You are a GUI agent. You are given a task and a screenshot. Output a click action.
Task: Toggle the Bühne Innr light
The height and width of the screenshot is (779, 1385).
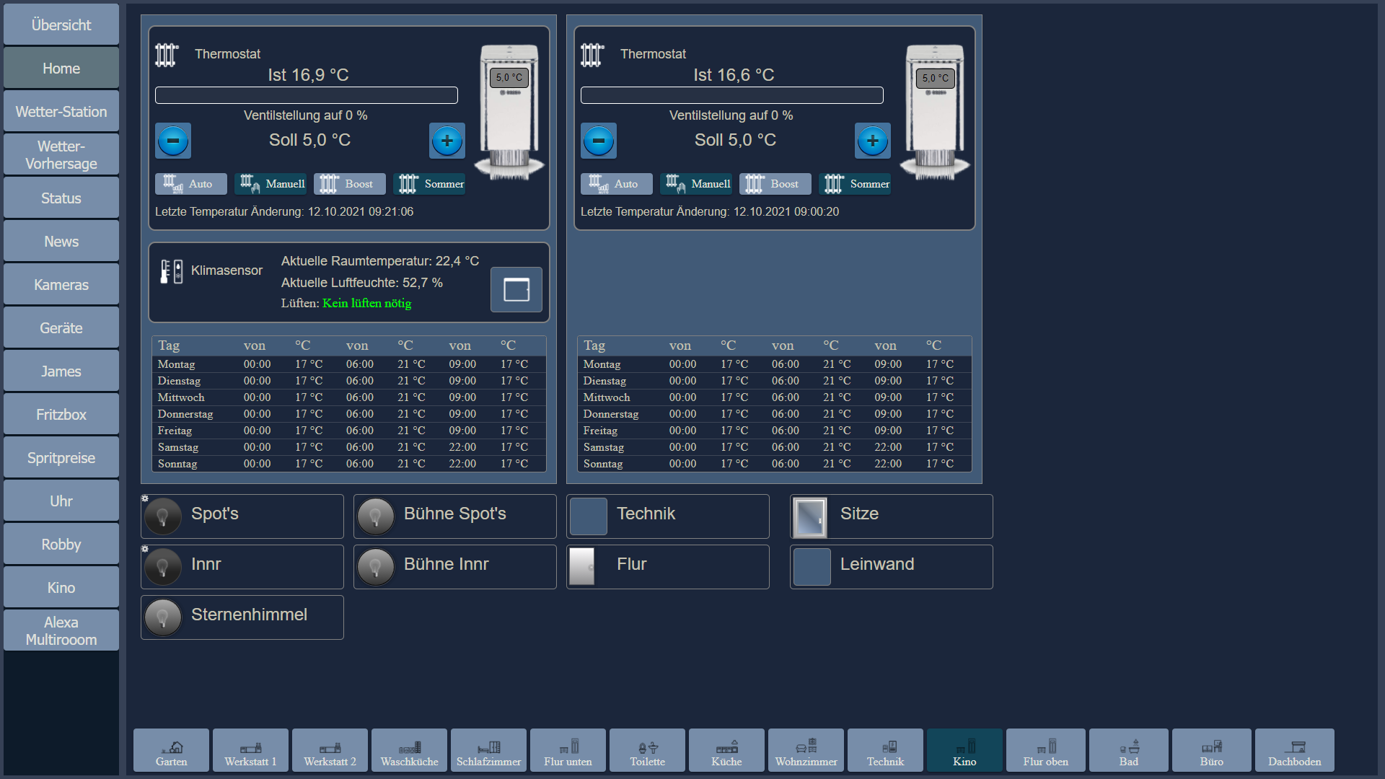pyautogui.click(x=376, y=567)
